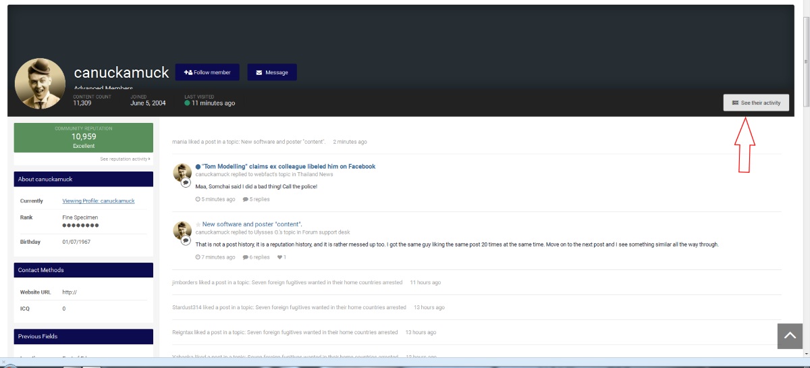Viewport: 810px width, 368px height.
Task: Click the heart like count on New software post
Action: click(x=281, y=257)
